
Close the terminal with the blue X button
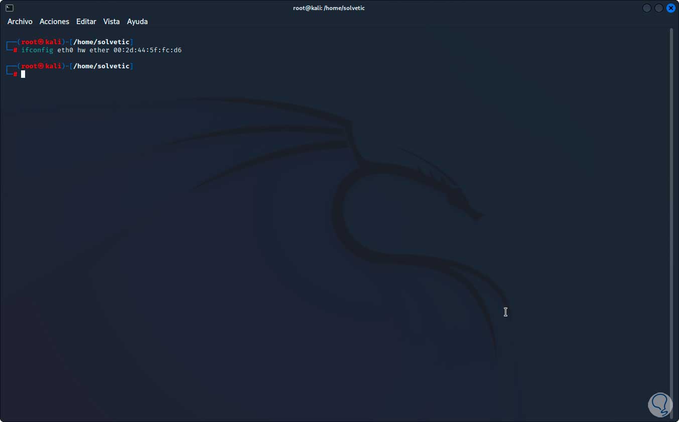pos(671,8)
